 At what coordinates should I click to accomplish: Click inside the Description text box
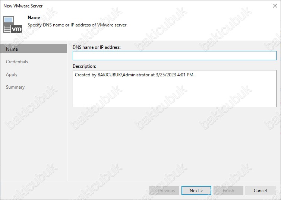[174, 89]
